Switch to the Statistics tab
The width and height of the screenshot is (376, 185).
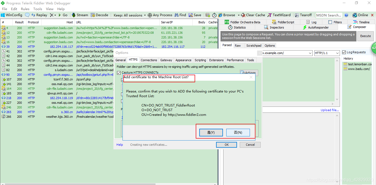(237, 27)
